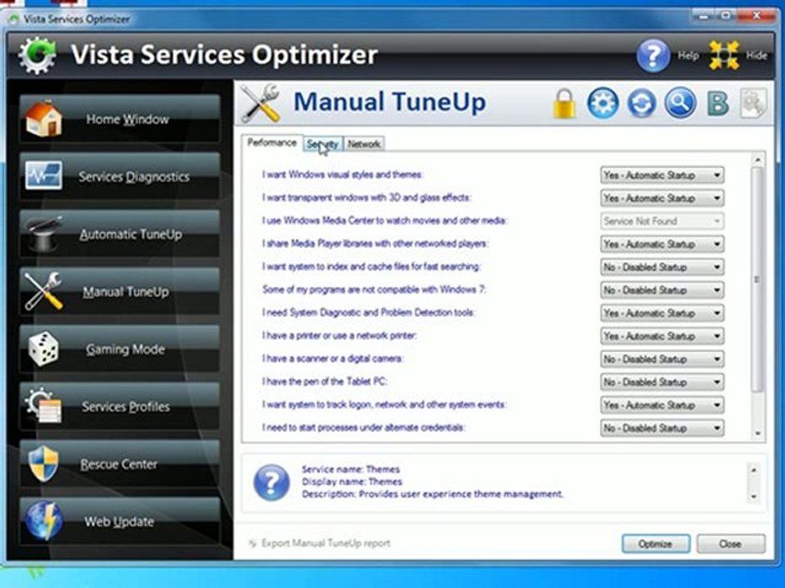Click 'Service name: Themes' text

[351, 469]
